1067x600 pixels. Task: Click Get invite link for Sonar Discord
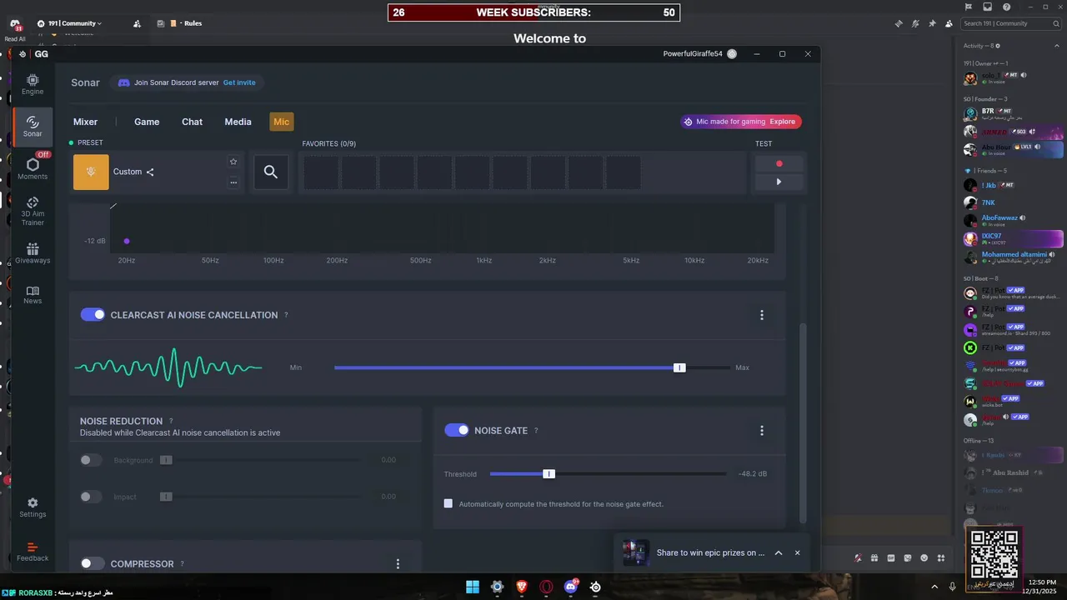[x=239, y=82]
